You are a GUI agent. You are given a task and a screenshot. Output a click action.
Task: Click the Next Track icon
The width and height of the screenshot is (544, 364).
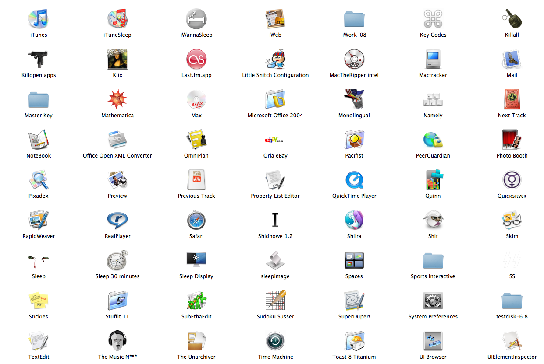[512, 99]
